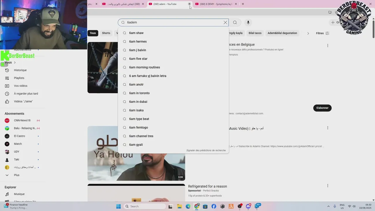
Task: Open the Finance headline news widget
Action: tap(16, 206)
